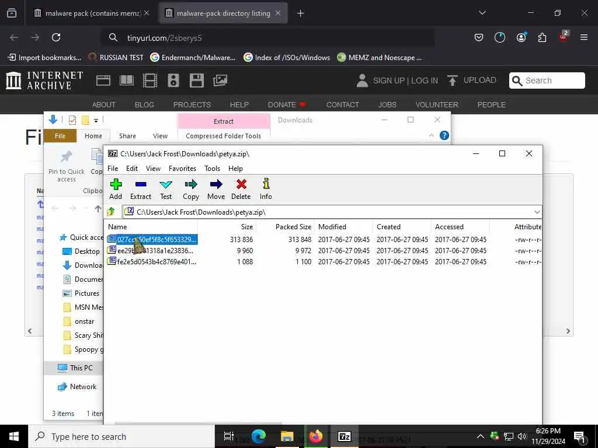Click the Extract toolbar icon in 7-Zip
Viewport: 598px width, 448px height.
[141, 189]
